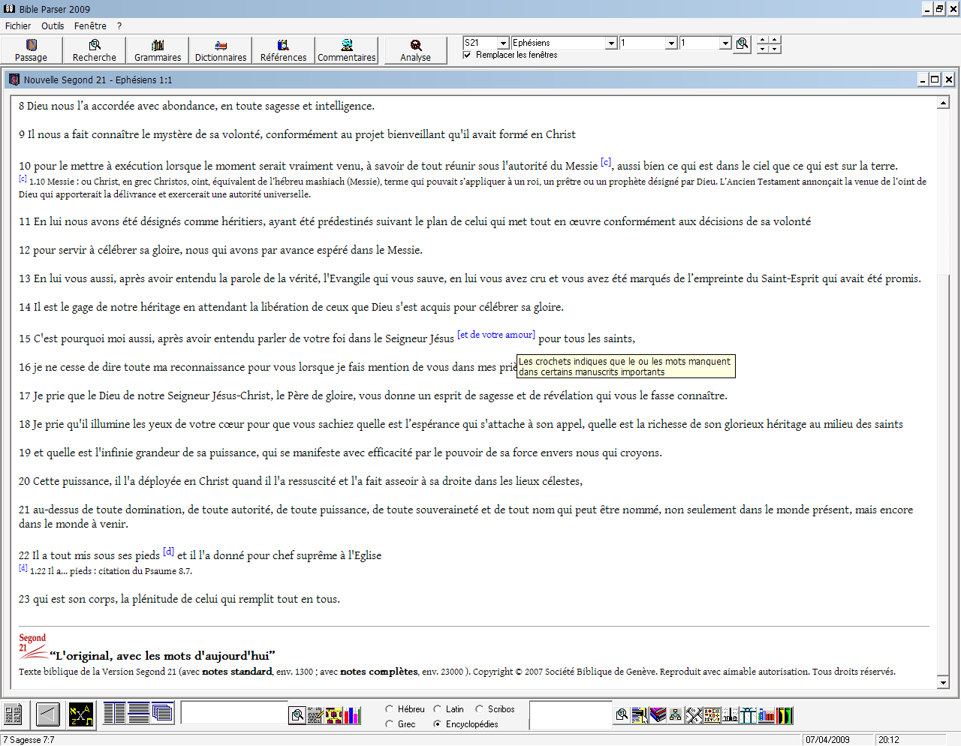Click into the bottom-left search input field
Image resolution: width=961 pixels, height=746 pixels.
coord(234,713)
